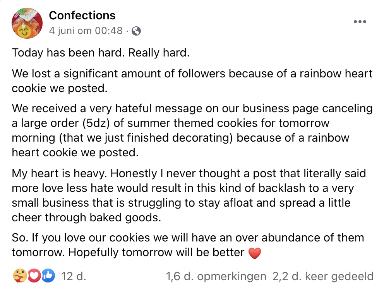This screenshot has height=291, width=384.
Task: Click the red heart emoji ending the post
Action: coord(254,253)
